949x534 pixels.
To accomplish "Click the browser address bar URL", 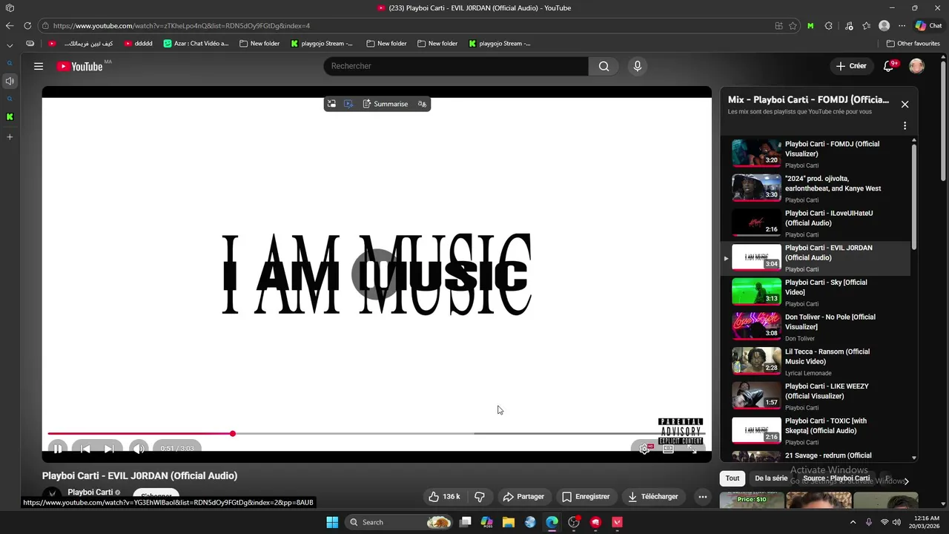I will [182, 25].
